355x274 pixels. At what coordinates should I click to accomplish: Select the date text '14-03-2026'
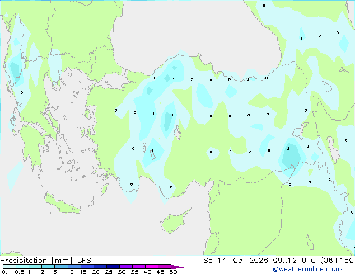[242, 261]
